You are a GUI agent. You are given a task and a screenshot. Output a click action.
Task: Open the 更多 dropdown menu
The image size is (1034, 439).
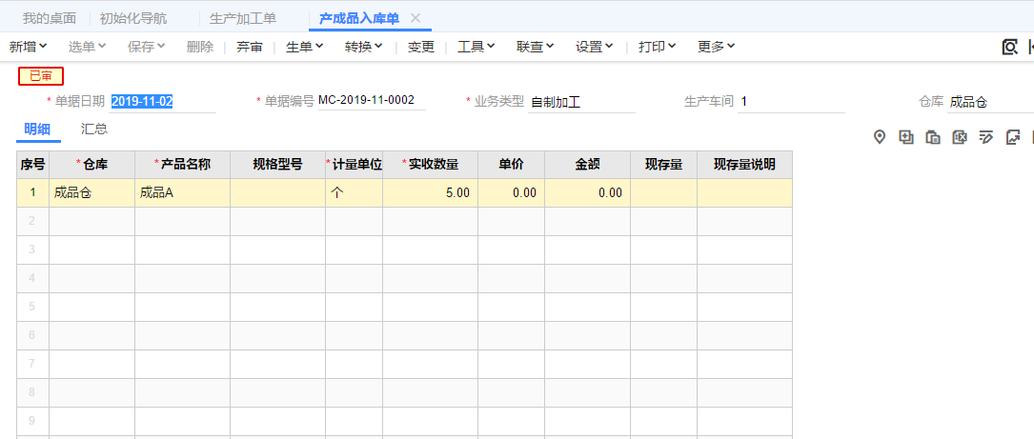(x=716, y=47)
